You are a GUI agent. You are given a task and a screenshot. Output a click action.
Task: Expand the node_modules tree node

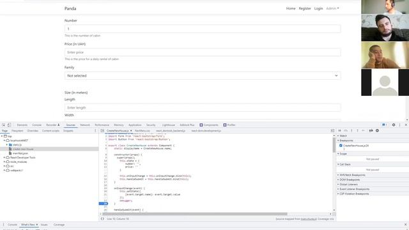pos(4,162)
